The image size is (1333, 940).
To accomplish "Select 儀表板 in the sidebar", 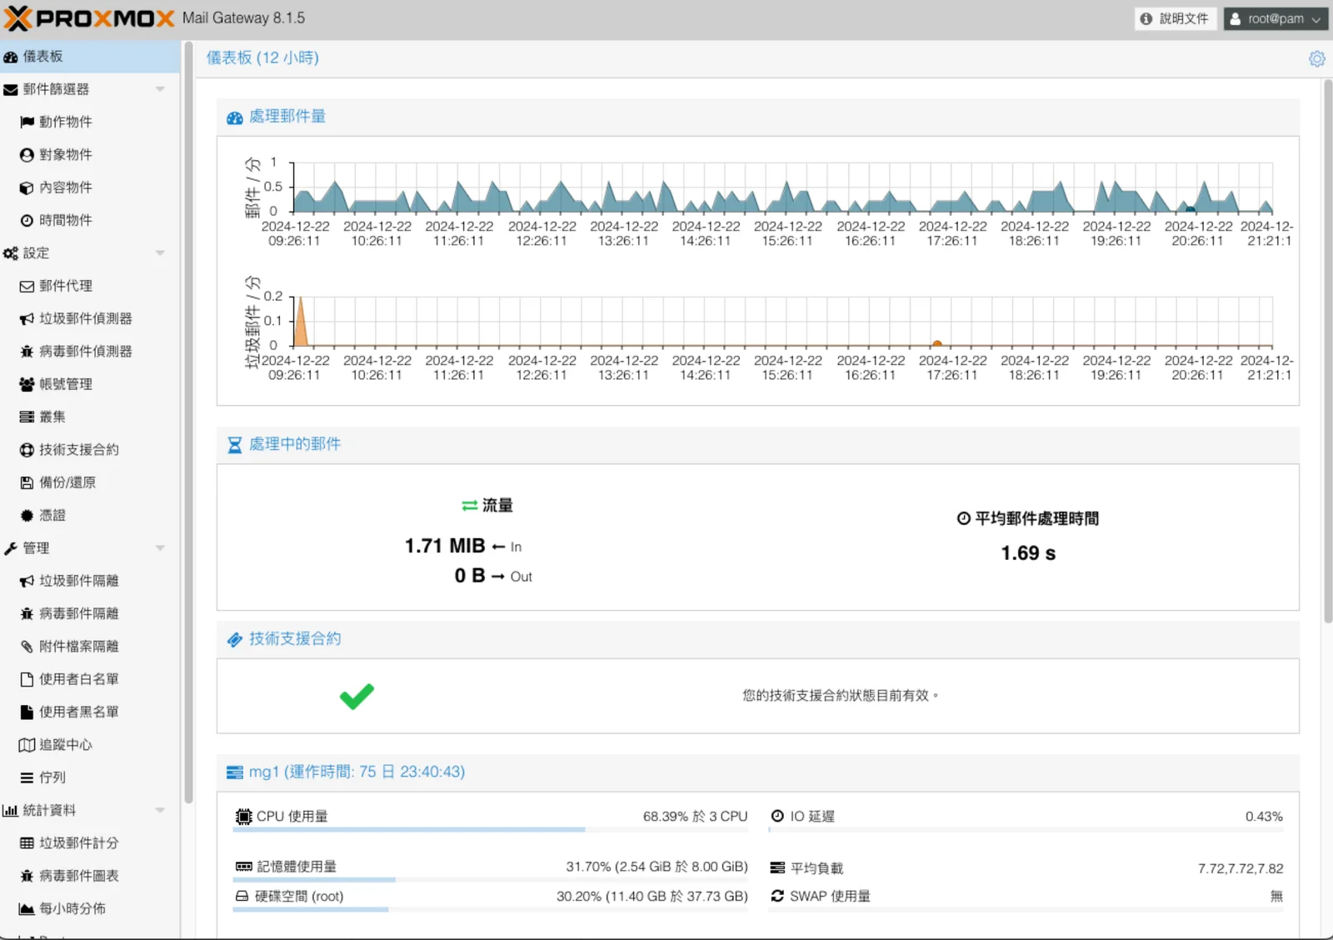I will coord(90,57).
